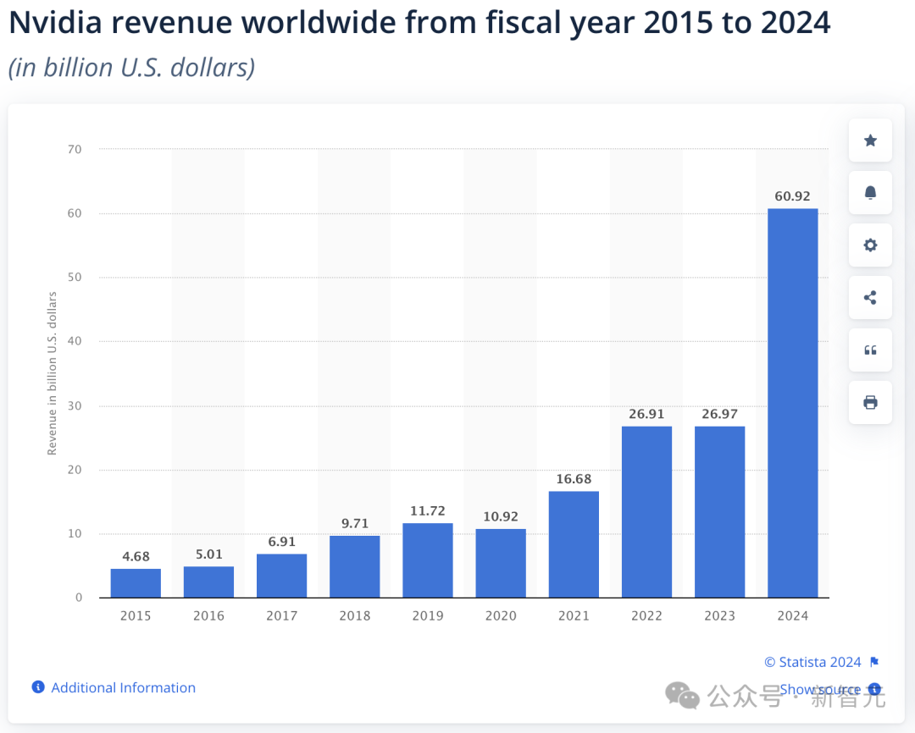Select the 2019 bar showing 11.72
Image resolution: width=915 pixels, height=733 pixels.
[428, 560]
